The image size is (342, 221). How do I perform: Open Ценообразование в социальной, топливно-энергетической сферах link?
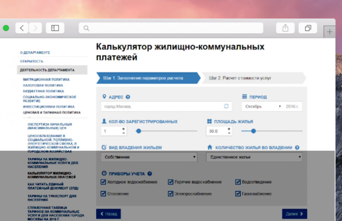tap(53, 144)
